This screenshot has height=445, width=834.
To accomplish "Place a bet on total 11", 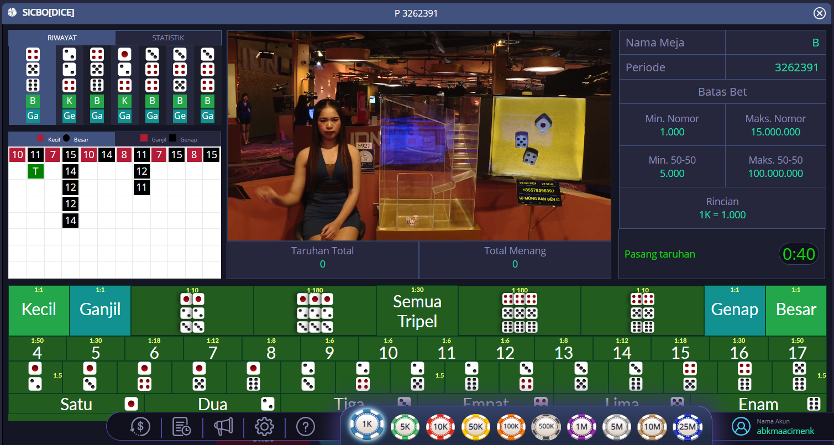I will point(446,349).
